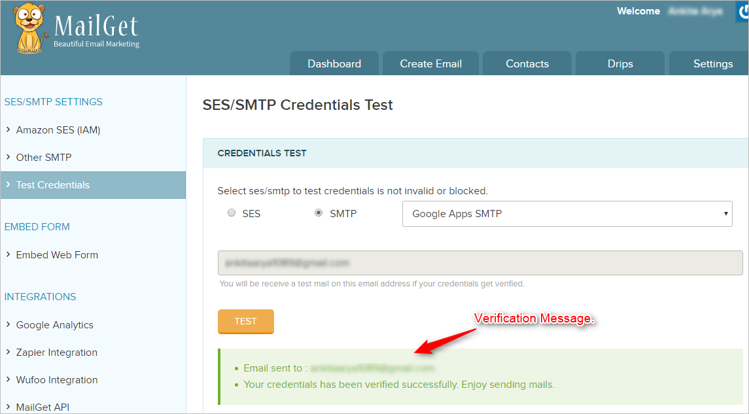Open Zapier Integration page
This screenshot has height=414, width=749.
56,353
